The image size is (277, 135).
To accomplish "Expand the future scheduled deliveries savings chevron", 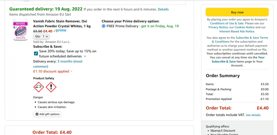I will (x=85, y=56).
